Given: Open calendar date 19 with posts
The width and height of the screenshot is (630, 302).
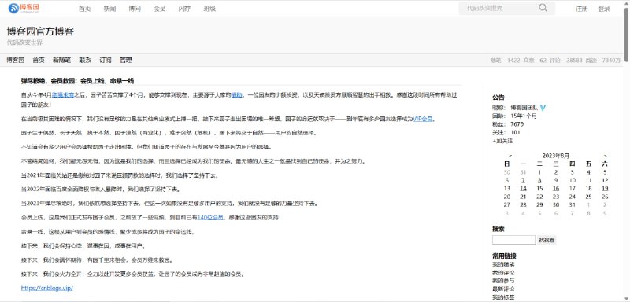Looking at the screenshot, I should 605,189.
